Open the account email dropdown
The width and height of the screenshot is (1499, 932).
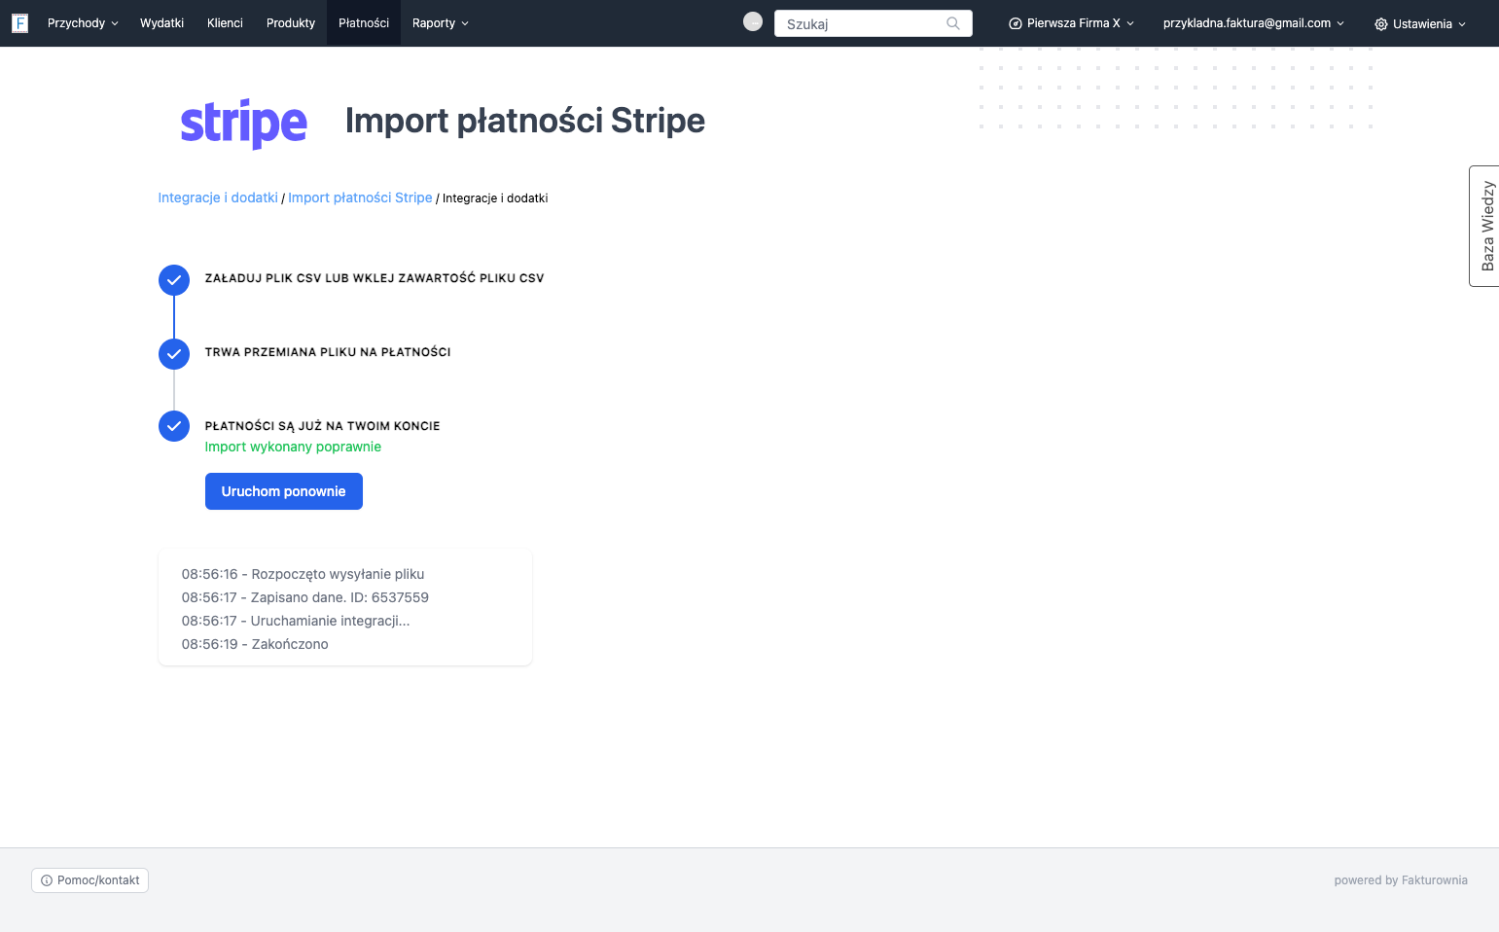point(1253,23)
